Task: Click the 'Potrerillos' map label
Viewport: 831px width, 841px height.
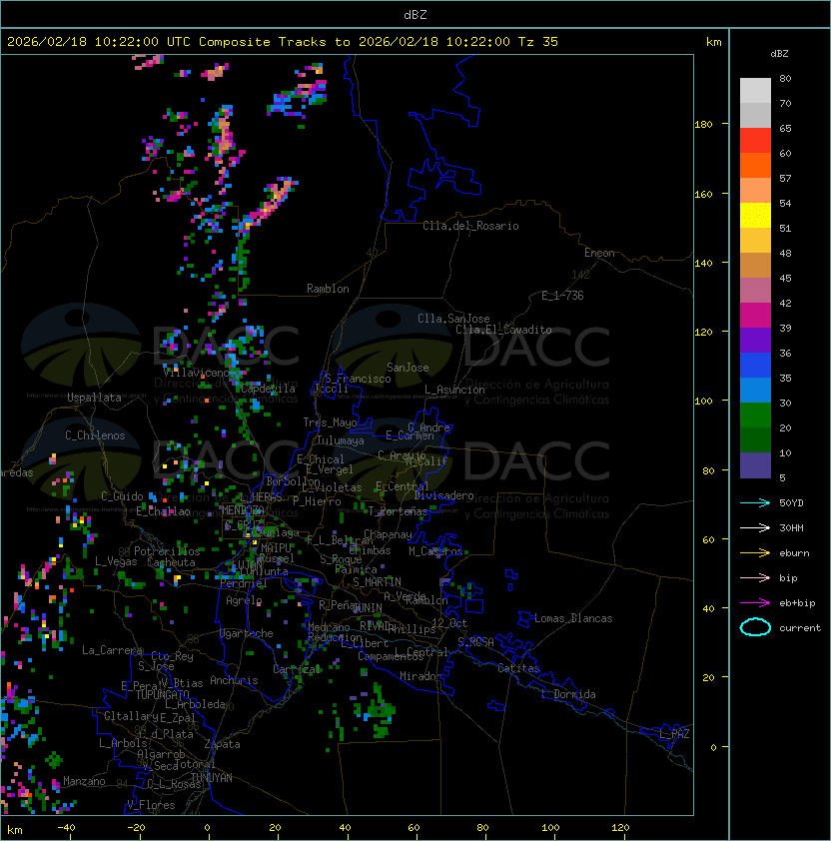Action: (x=167, y=551)
